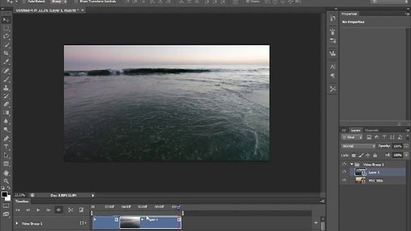Open the filmstrip video menu for Video Group 1
The image size is (411, 231).
click(82, 223)
